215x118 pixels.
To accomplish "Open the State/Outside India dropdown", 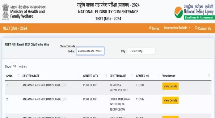I will click(90, 51).
